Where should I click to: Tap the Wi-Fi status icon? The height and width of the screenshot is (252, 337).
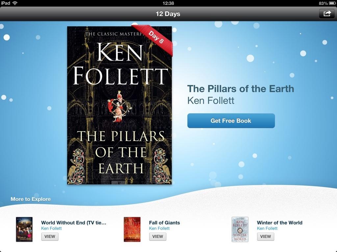point(15,3)
